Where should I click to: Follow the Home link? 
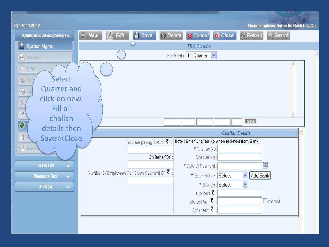pyautogui.click(x=253, y=26)
